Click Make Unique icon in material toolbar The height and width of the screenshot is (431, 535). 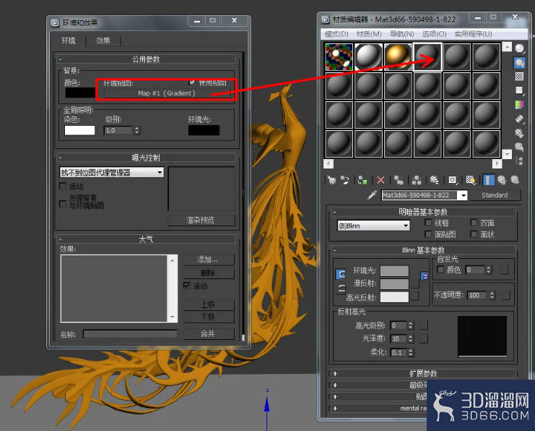[x=417, y=180]
